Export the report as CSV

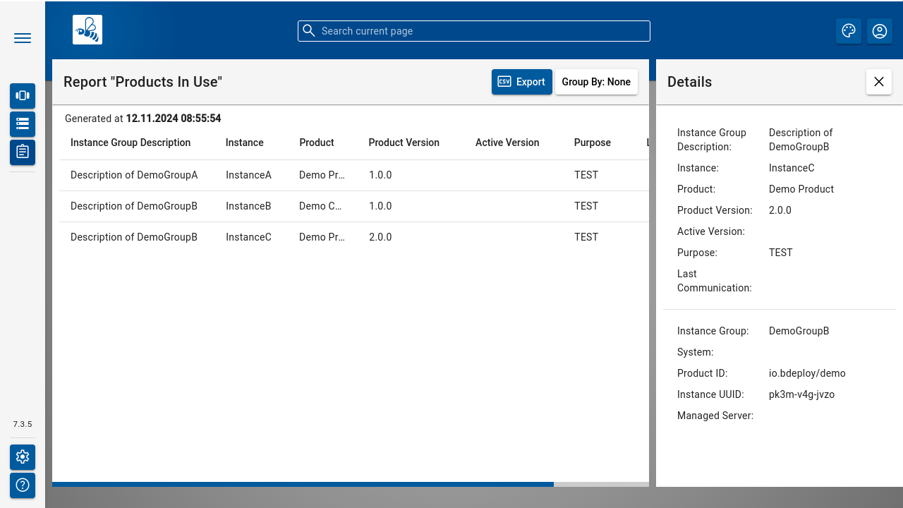[x=522, y=82]
